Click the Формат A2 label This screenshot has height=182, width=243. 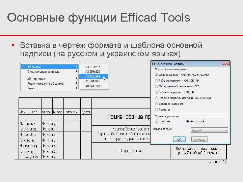[218, 162]
